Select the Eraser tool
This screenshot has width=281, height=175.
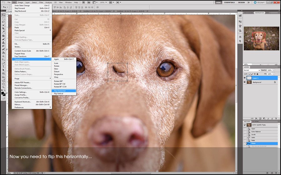(x=3, y=49)
